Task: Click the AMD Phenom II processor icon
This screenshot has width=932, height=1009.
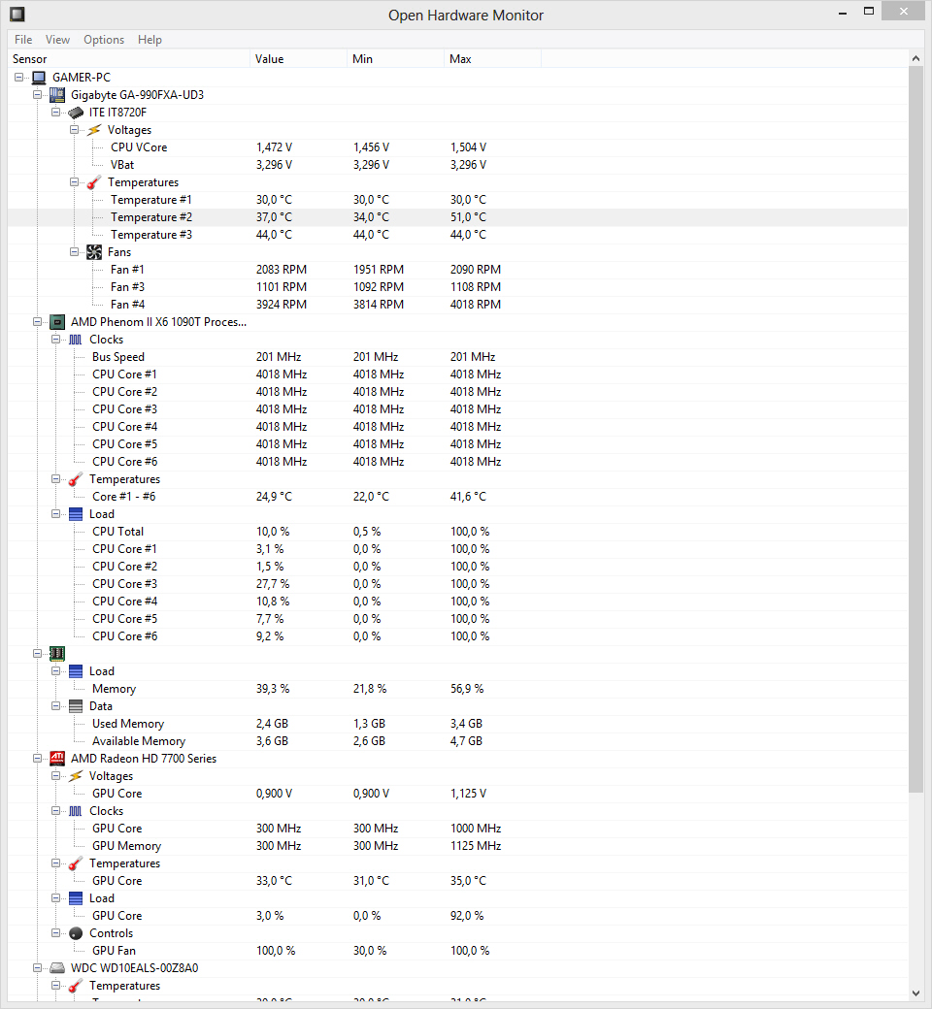Action: (57, 322)
